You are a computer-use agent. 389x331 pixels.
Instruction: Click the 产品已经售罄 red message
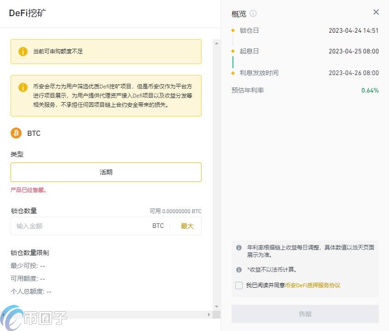coord(28,190)
